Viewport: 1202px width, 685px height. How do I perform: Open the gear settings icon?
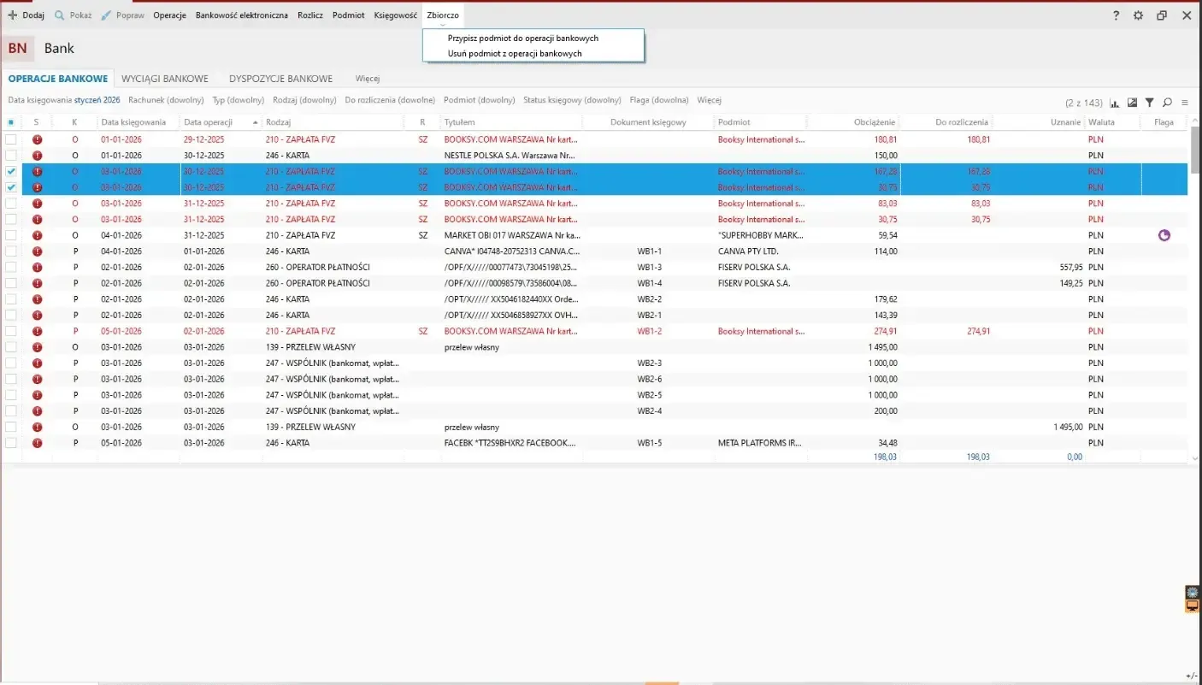[x=1138, y=15]
